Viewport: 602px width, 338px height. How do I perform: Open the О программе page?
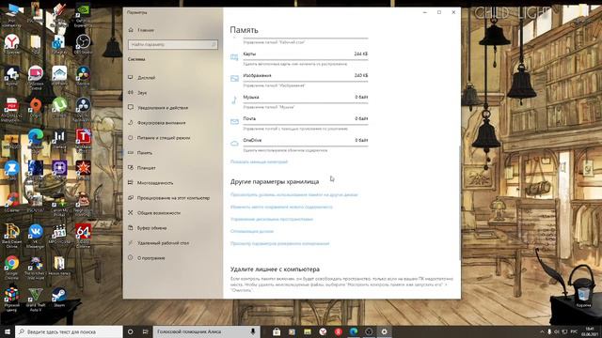tap(150, 258)
